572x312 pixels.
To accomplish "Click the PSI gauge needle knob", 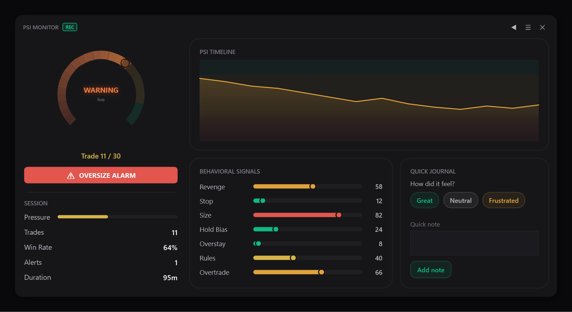I will (125, 63).
